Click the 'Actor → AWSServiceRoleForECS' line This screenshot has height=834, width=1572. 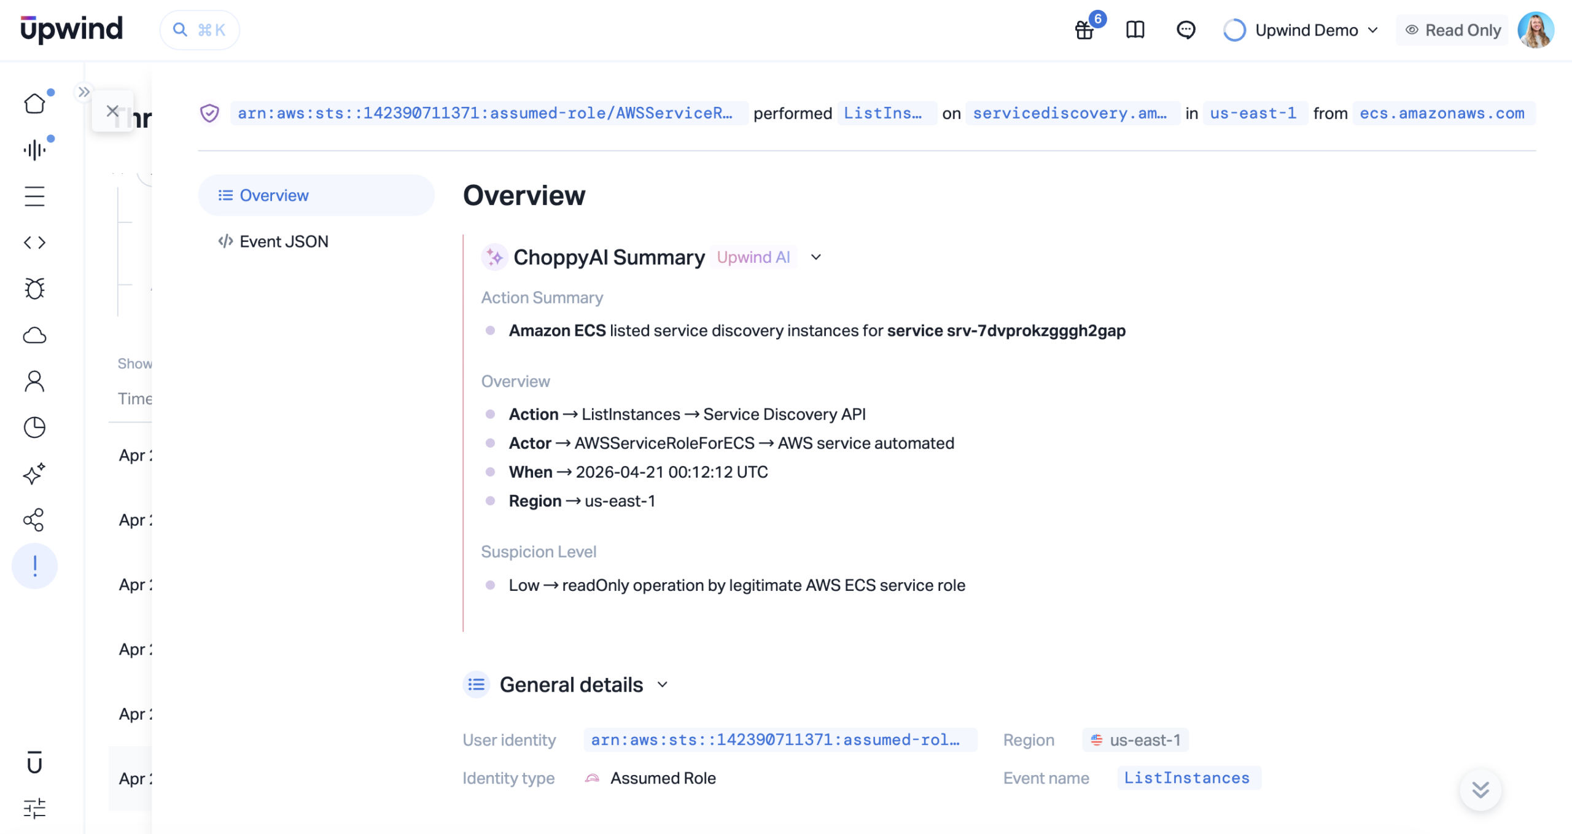click(x=732, y=443)
